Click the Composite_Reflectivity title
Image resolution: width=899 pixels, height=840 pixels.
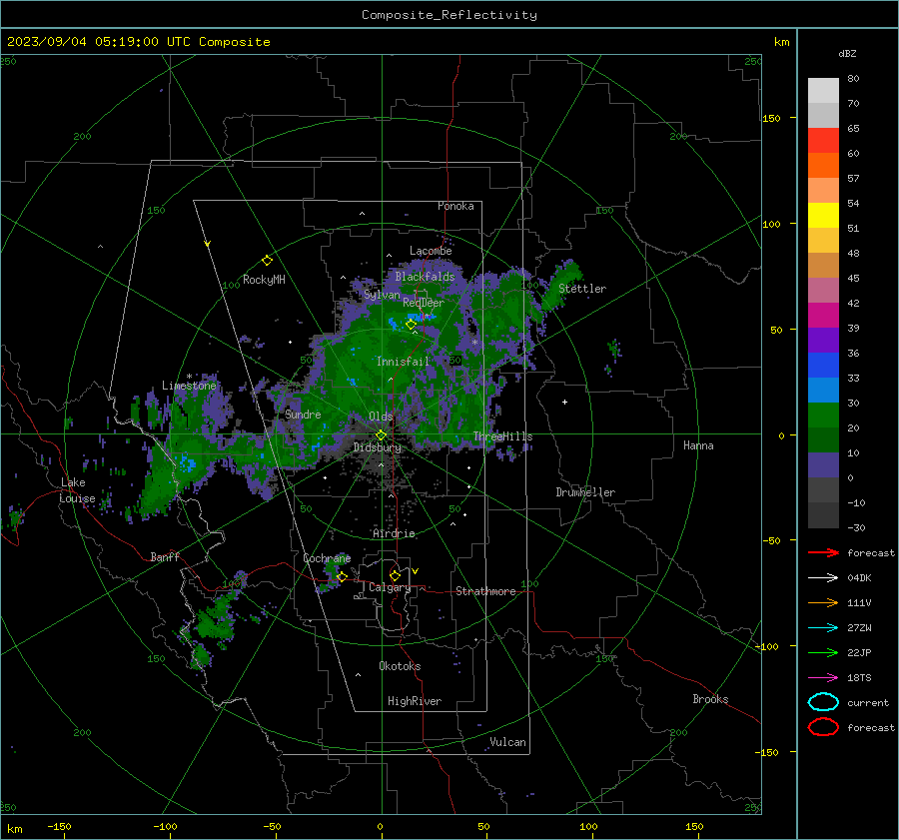click(449, 15)
